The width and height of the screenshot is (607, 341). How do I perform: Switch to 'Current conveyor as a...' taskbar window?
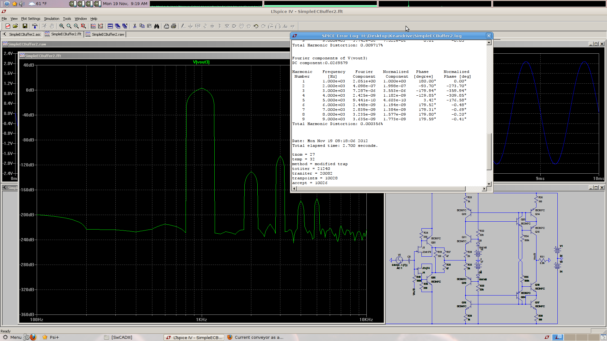pyautogui.click(x=255, y=337)
